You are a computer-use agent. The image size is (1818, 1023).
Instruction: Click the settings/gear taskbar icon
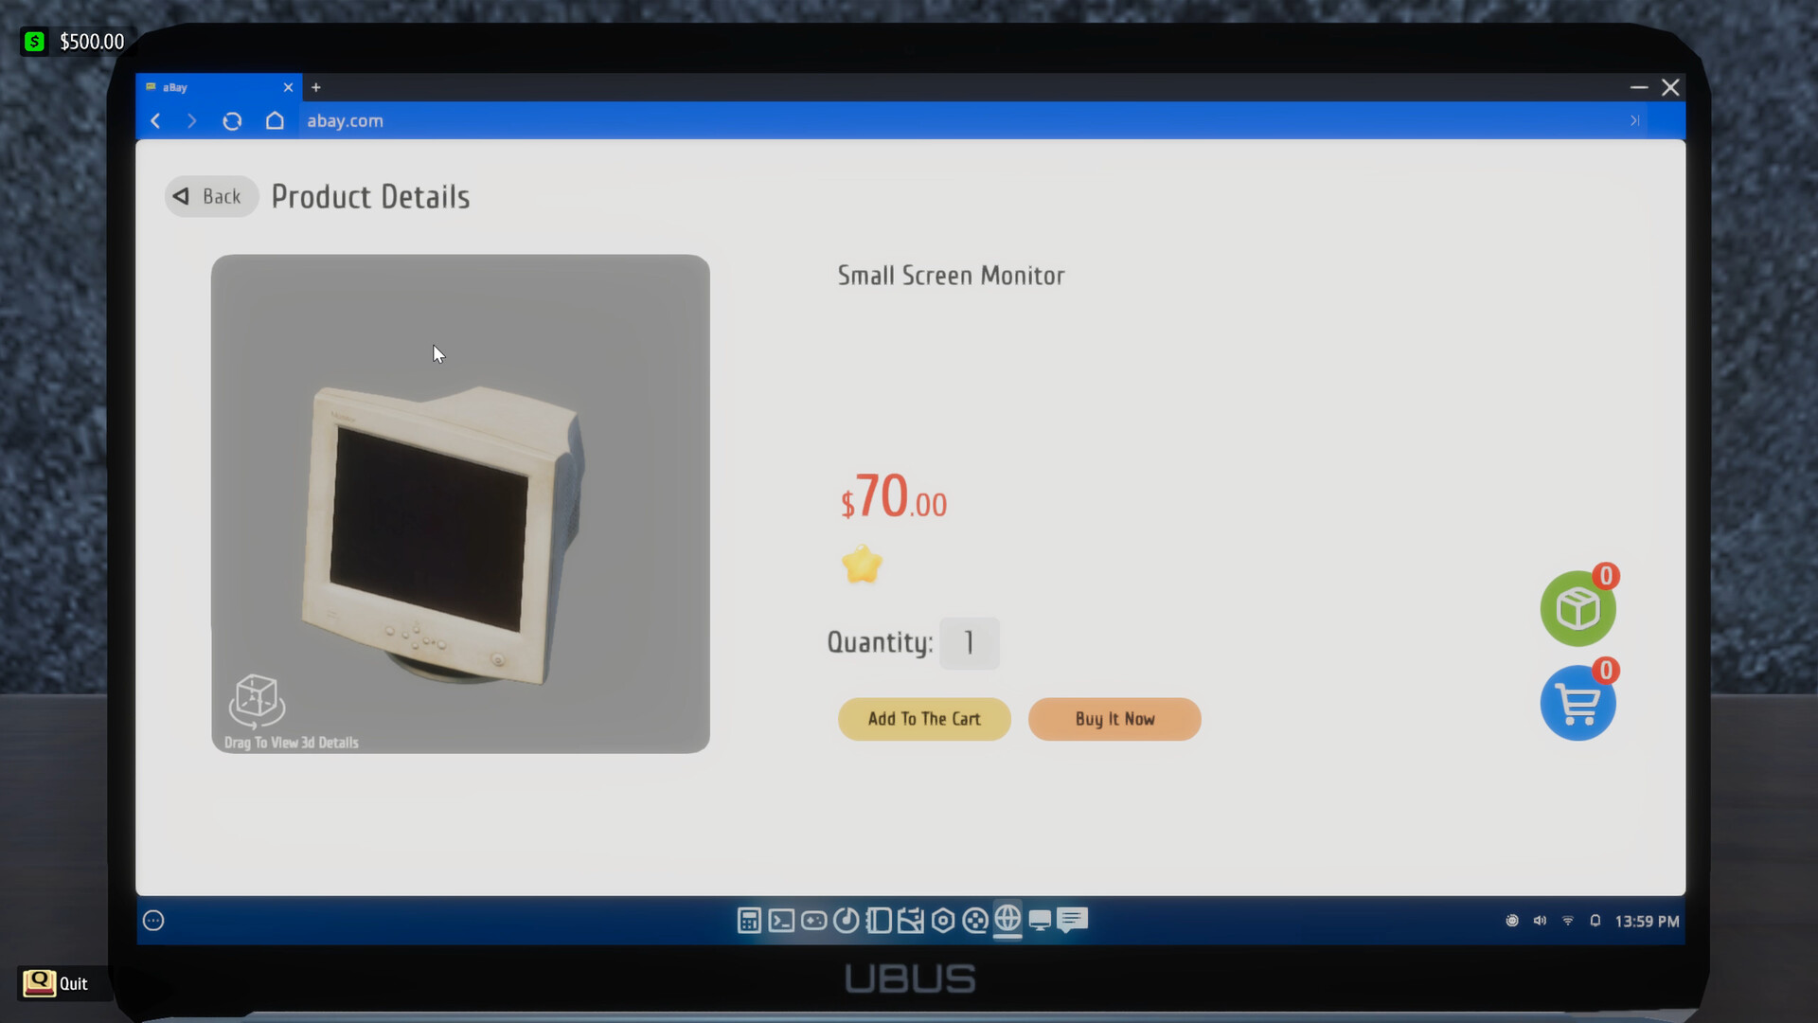[x=943, y=921]
